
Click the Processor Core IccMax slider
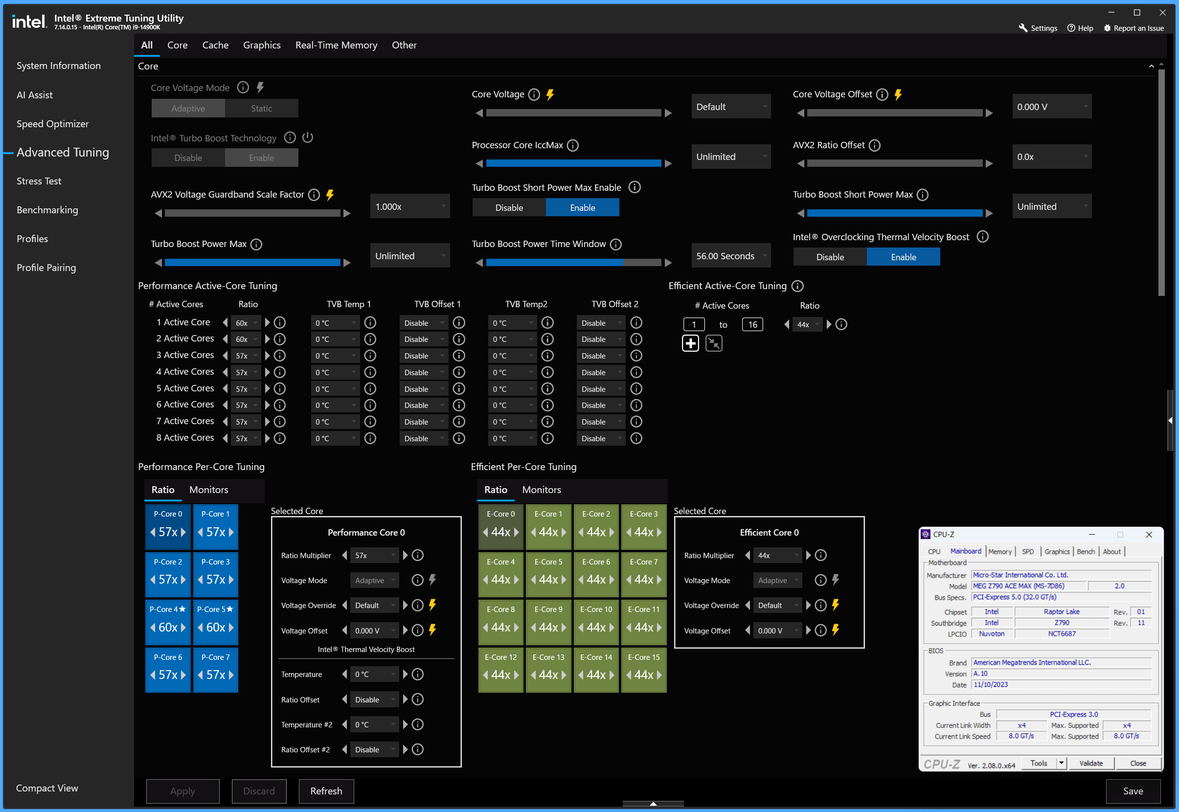pyautogui.click(x=573, y=163)
